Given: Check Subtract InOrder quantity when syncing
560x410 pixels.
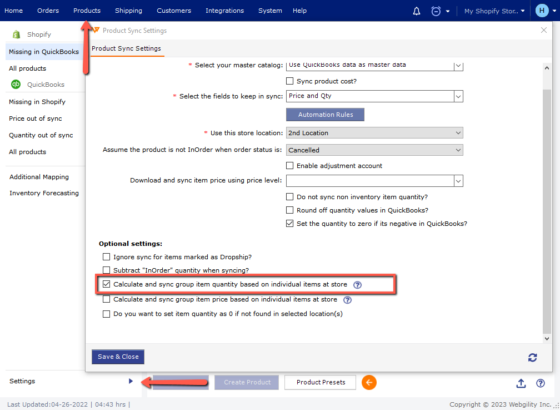Looking at the screenshot, I should [x=106, y=270].
